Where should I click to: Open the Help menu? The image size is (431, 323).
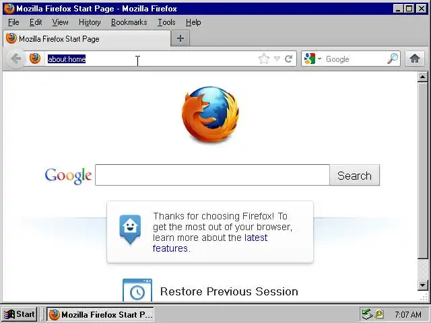click(x=193, y=22)
